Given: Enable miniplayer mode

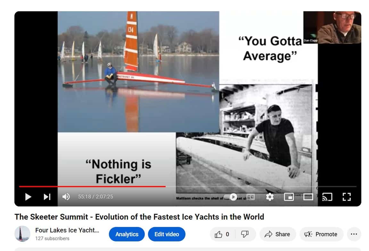Looking at the screenshot, I should (289, 197).
